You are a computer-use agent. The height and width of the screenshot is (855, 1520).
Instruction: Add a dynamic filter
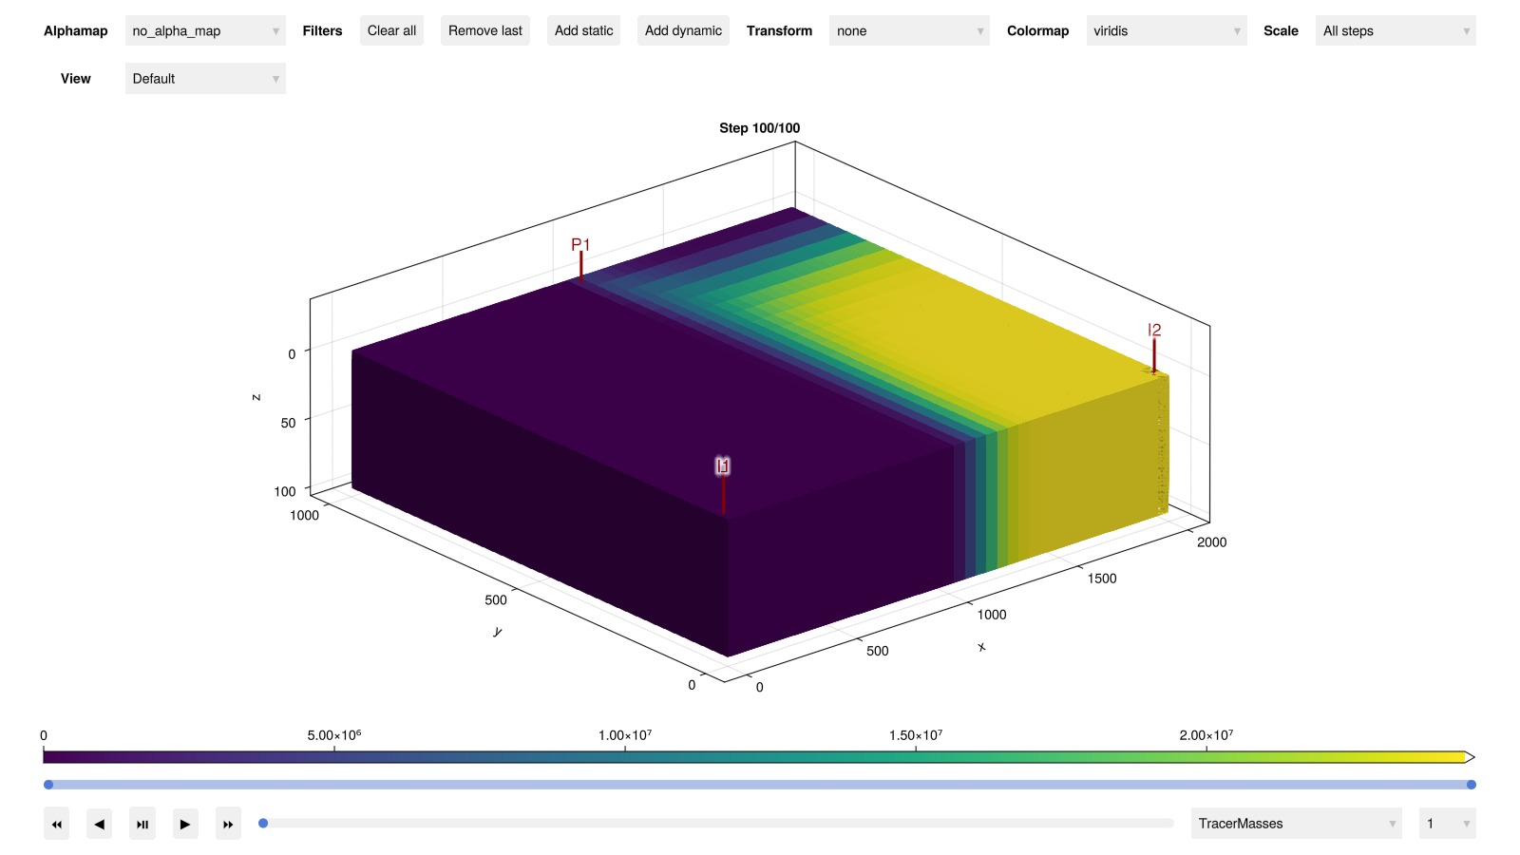pyautogui.click(x=683, y=30)
